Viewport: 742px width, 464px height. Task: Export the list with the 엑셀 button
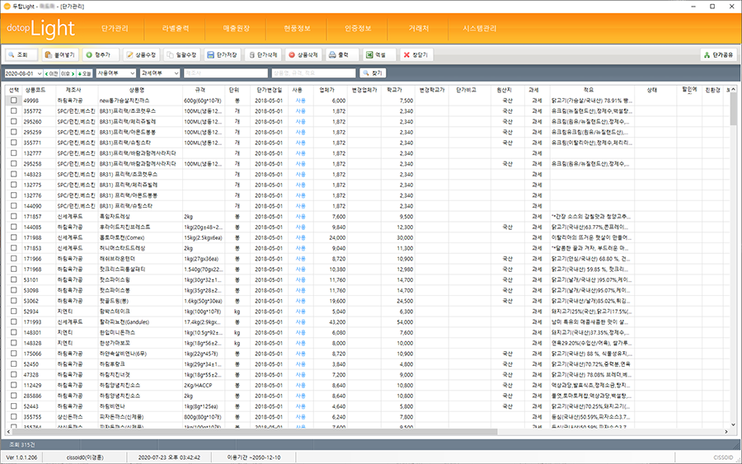[x=377, y=55]
